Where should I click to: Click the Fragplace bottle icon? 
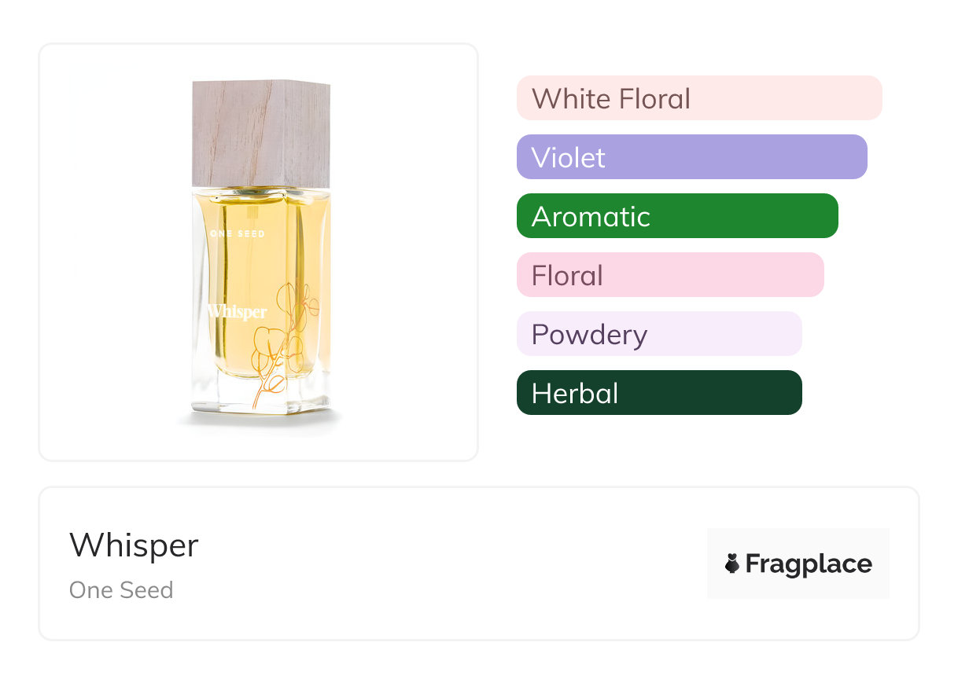click(732, 563)
